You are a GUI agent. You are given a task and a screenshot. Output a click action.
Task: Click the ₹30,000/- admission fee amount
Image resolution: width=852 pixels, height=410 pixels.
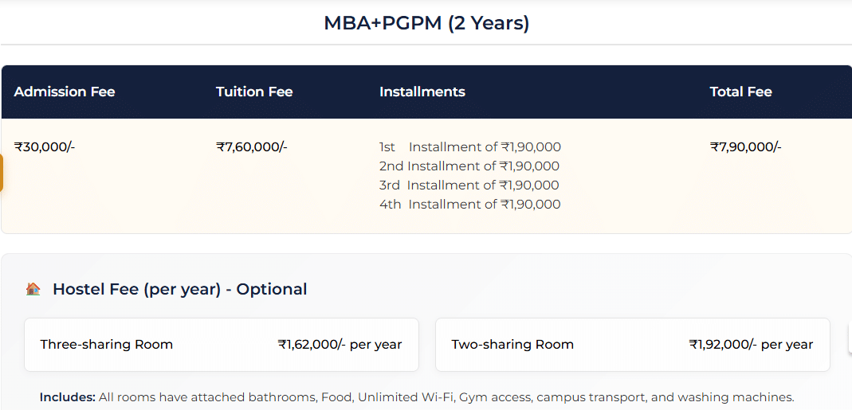[x=45, y=146]
